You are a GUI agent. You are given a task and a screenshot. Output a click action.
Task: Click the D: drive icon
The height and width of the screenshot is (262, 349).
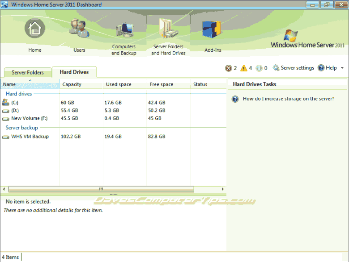[5, 111]
